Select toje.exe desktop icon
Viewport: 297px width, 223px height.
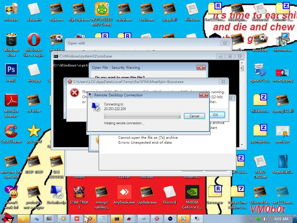tap(57, 12)
